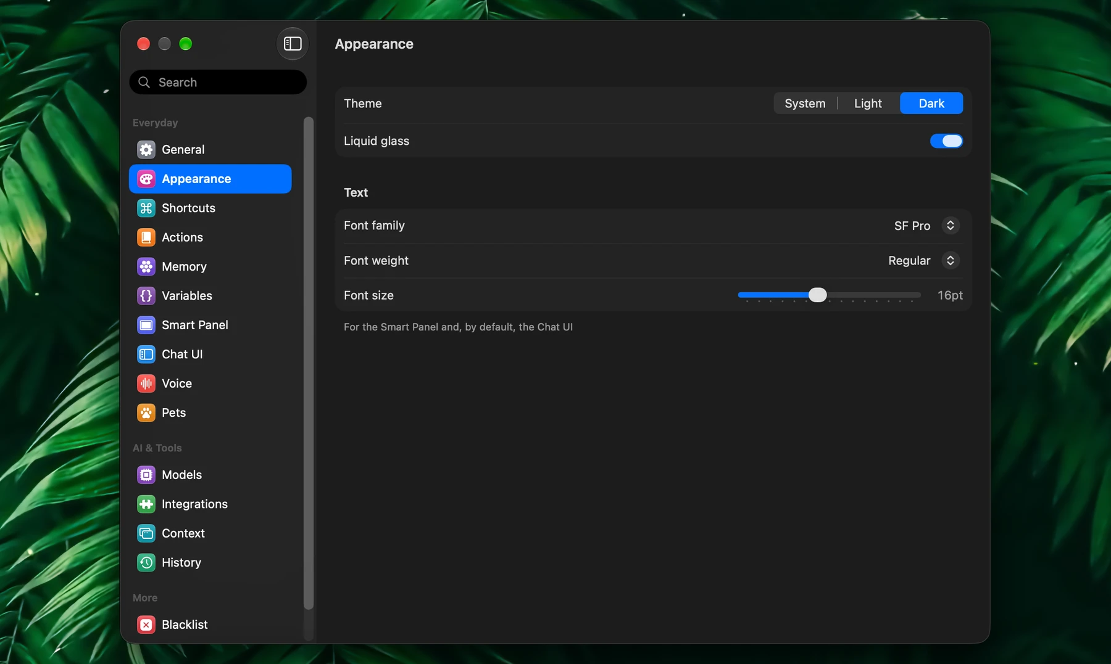The height and width of the screenshot is (664, 1111).
Task: Open the Models settings
Action: (210, 475)
